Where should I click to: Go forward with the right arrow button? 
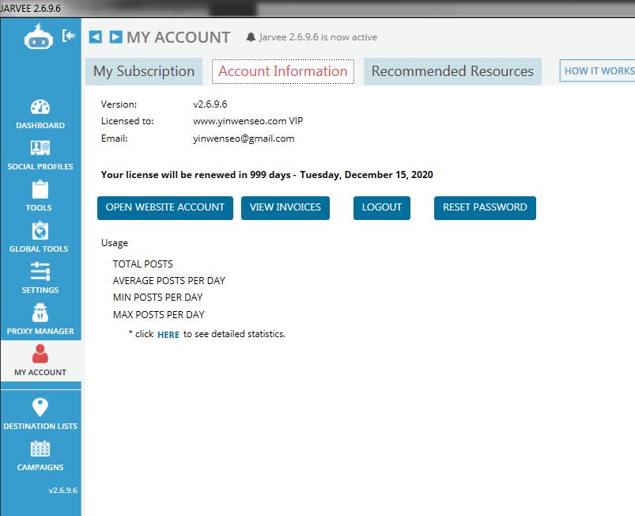(115, 37)
